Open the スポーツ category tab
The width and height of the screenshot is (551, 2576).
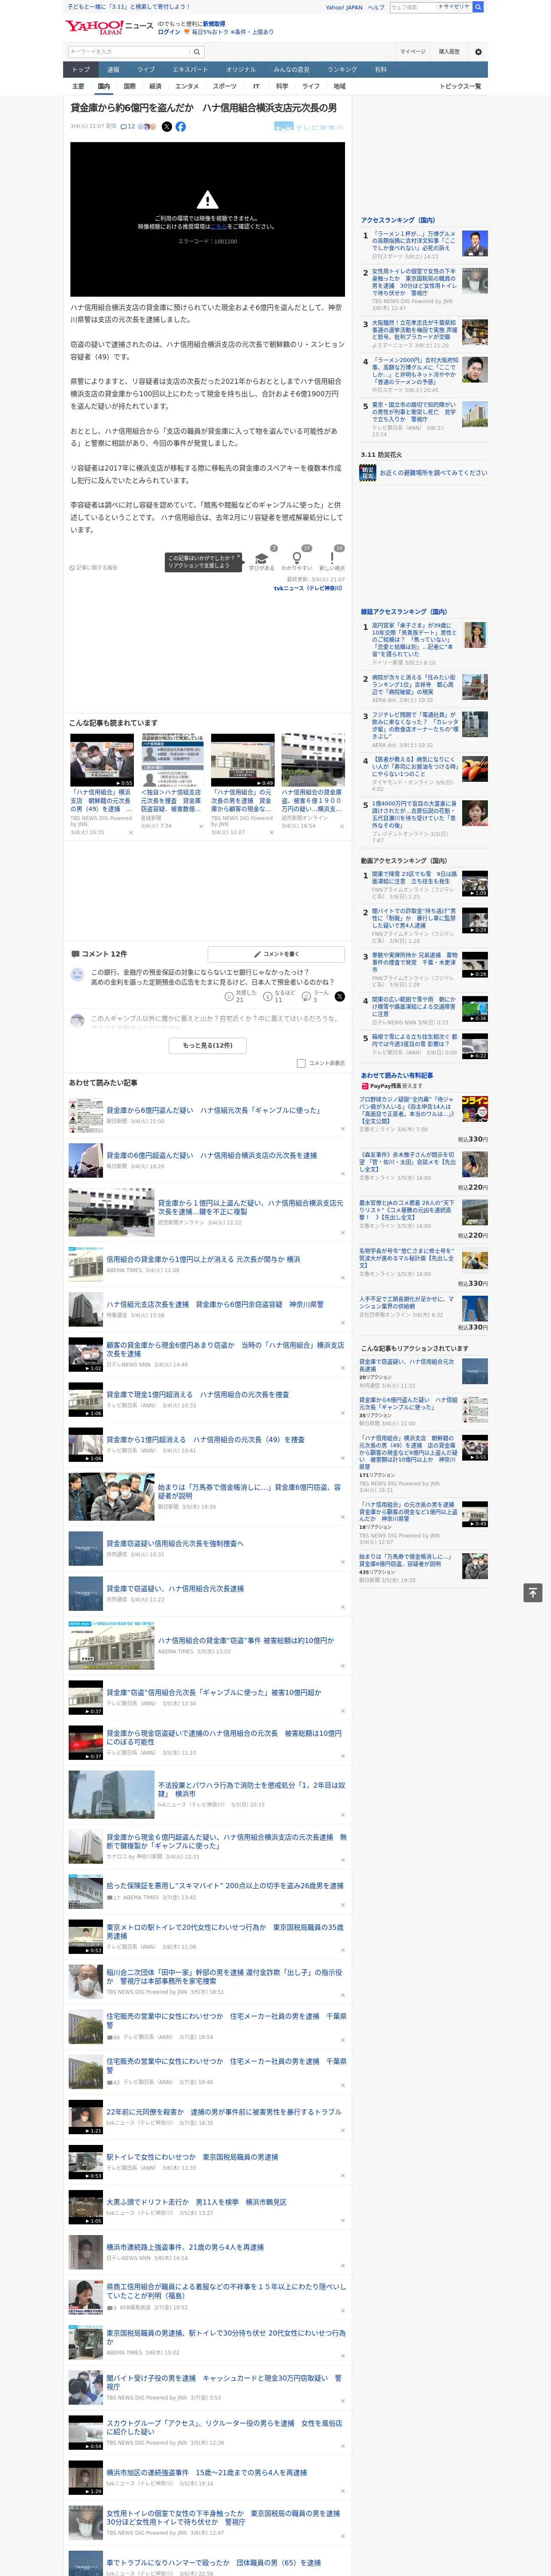[x=224, y=86]
